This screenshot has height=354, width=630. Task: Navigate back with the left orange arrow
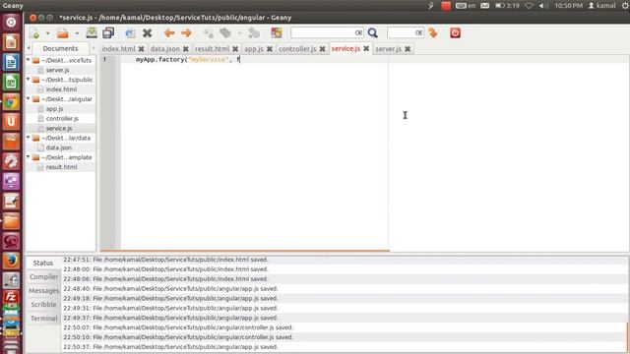169,32
